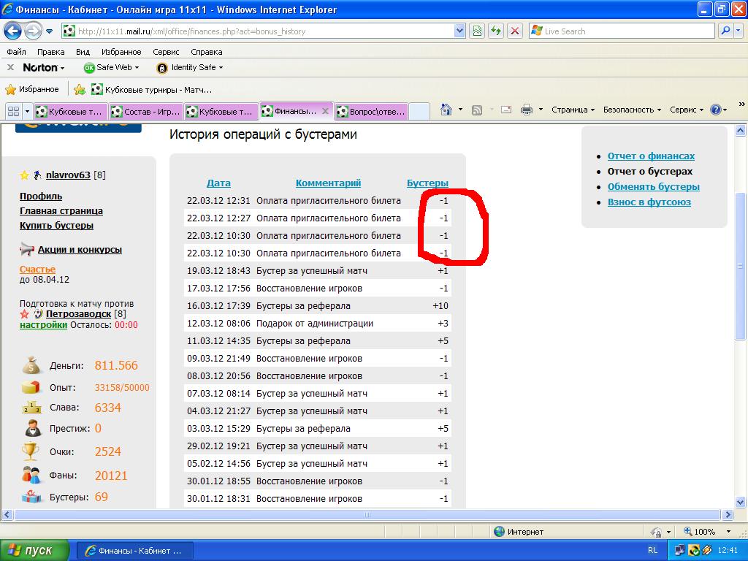This screenshot has width=748, height=561.
Task: Open Quick Tabs grid view icon
Action: tap(13, 111)
